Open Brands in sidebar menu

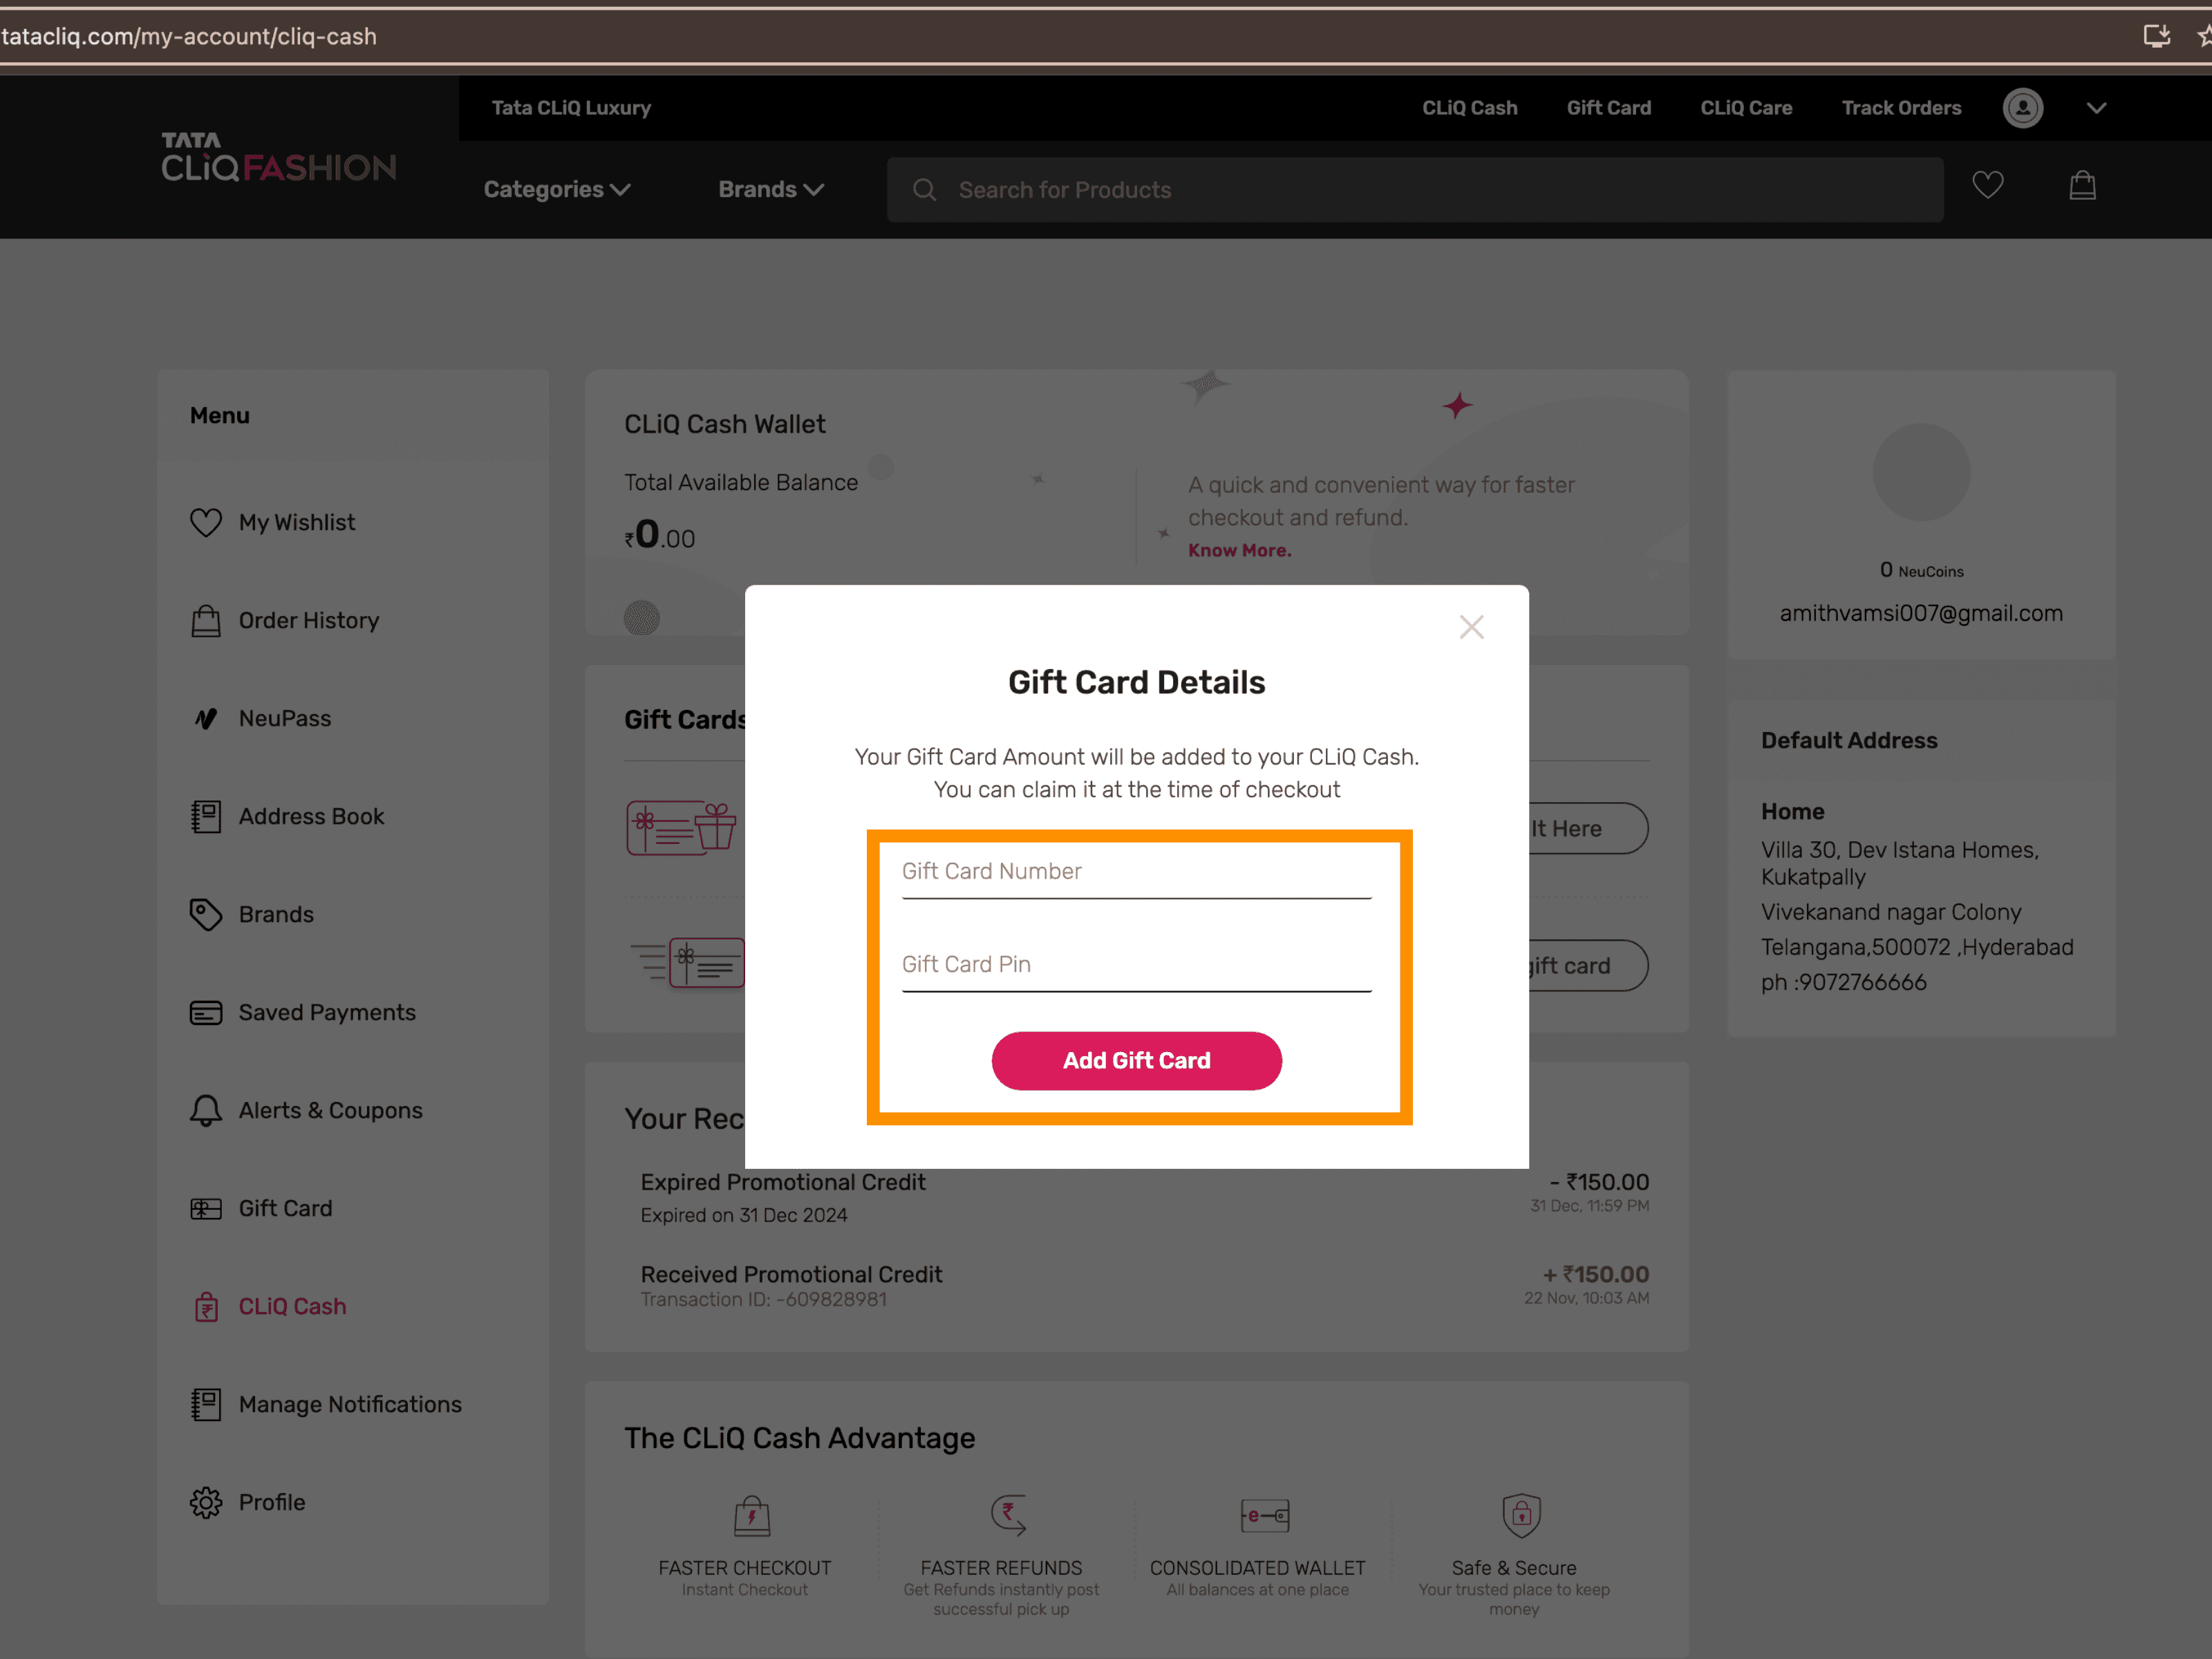point(276,914)
